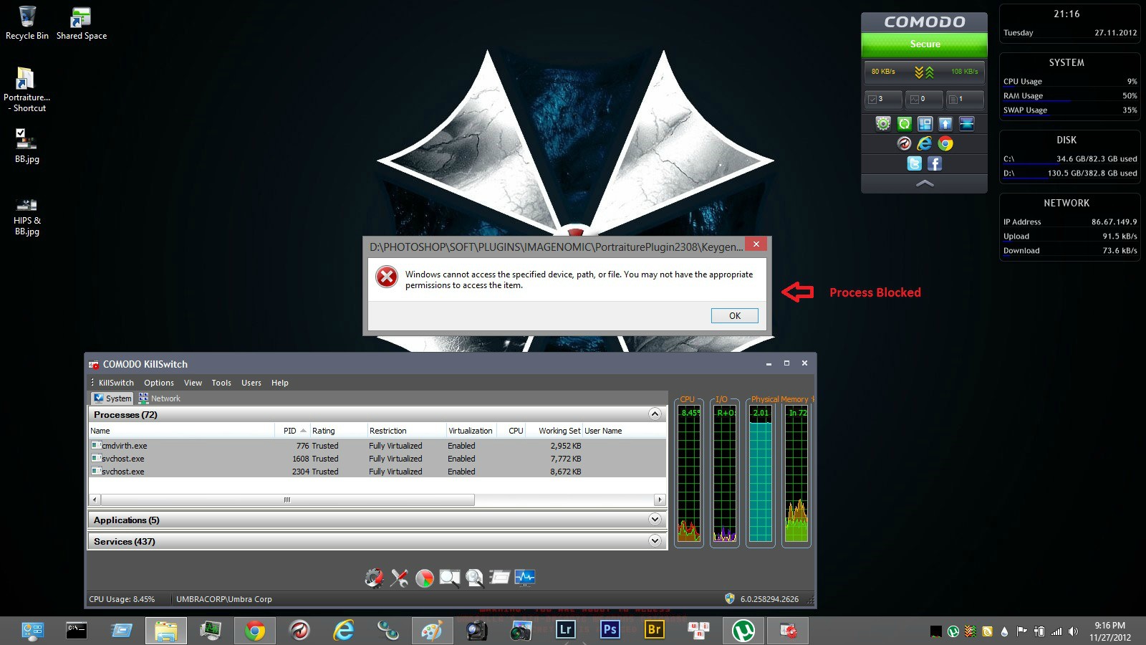
Task: Click the green refresh icon in COMODO widget
Action: (x=905, y=123)
